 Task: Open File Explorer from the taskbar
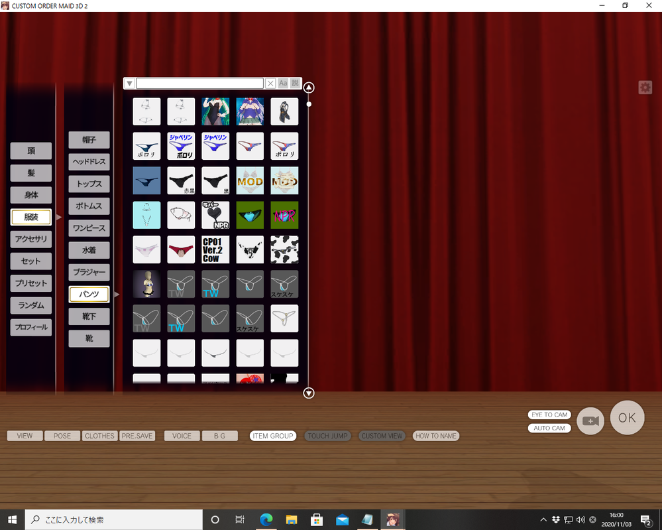pos(292,519)
